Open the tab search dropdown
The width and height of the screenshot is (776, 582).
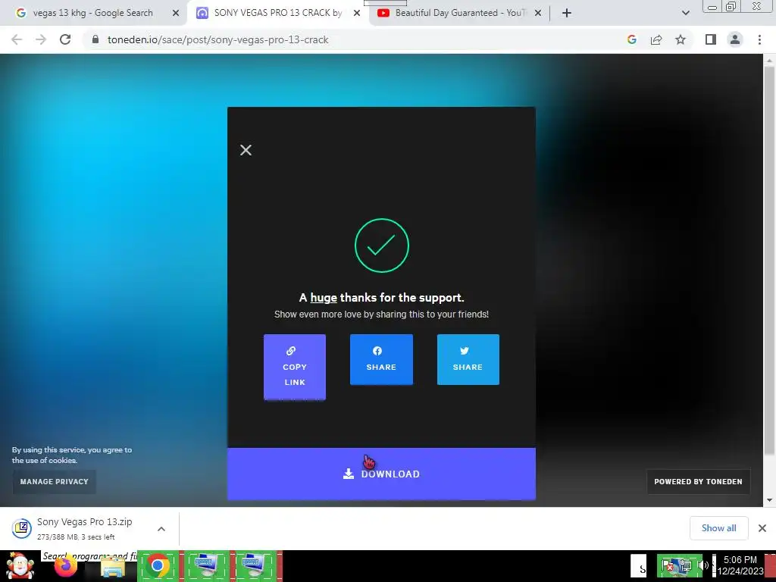tap(685, 14)
